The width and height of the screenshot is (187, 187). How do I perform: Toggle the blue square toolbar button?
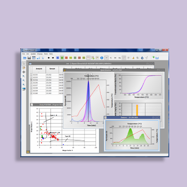[57, 58]
